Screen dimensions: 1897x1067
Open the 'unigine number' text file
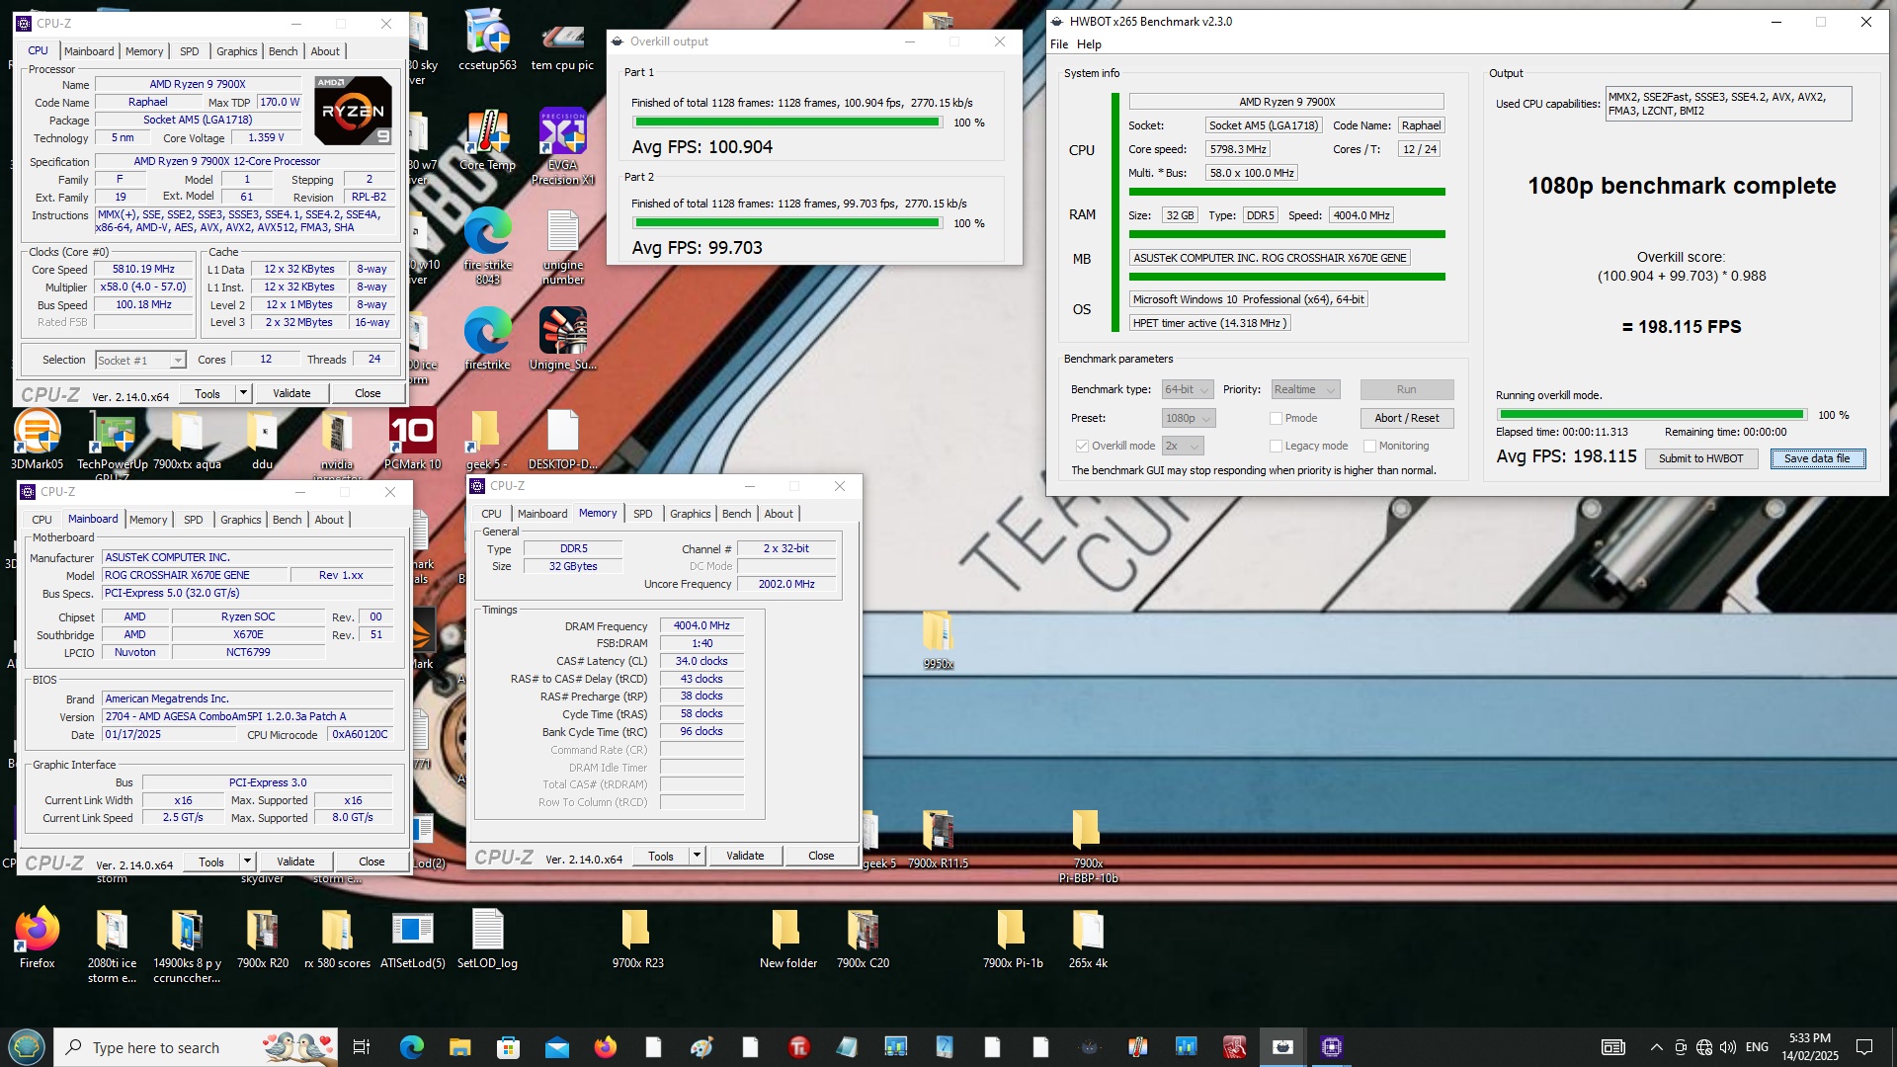pos(562,246)
